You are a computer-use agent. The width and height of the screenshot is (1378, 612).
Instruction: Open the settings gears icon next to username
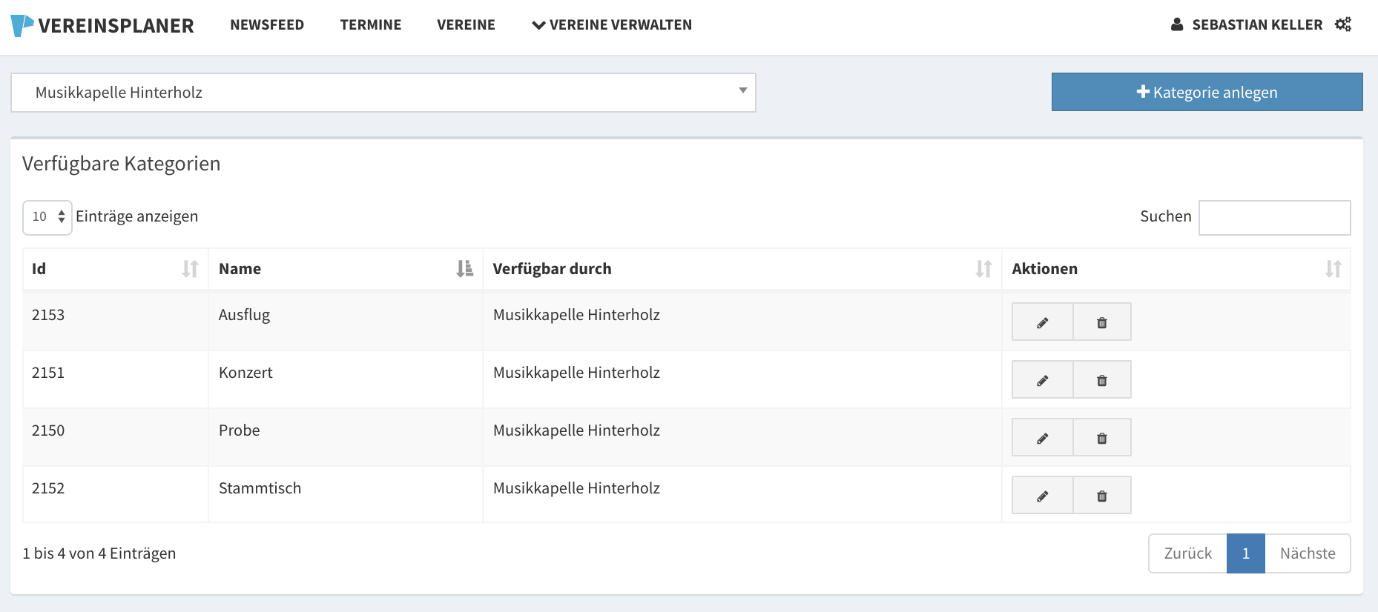click(x=1343, y=24)
